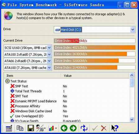
Task: Go back with green left arrow
Action: point(64,128)
